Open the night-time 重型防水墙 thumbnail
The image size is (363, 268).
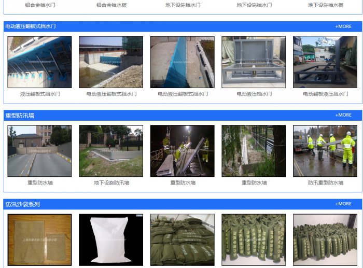point(183,151)
